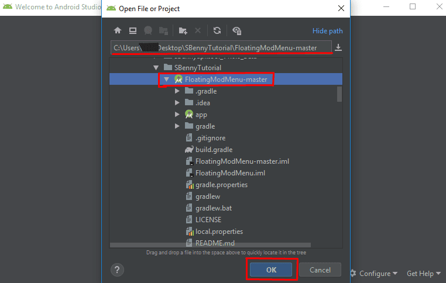Select FloatingModMenu.iml file

[230, 172]
